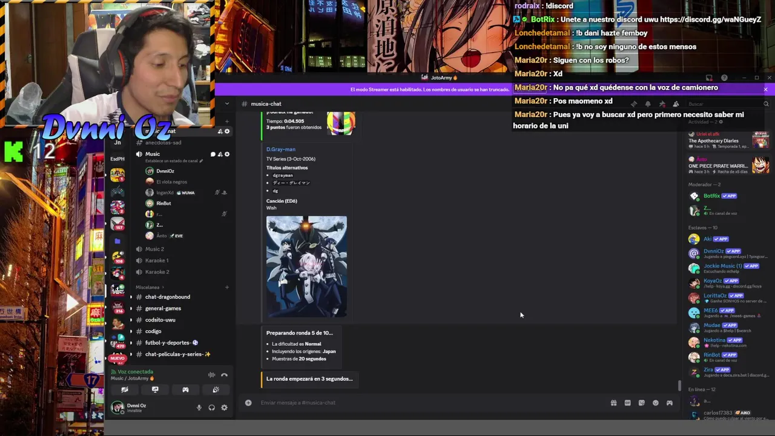This screenshot has height=436, width=775.
Task: Expand threads arrow beside chat-dragonbound
Action: pos(131,297)
